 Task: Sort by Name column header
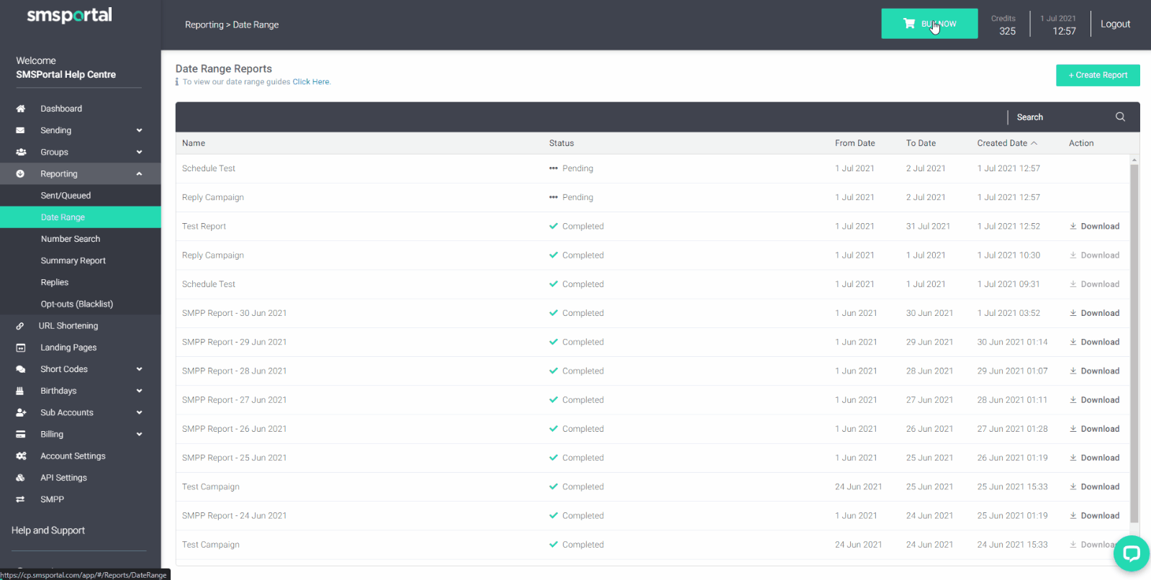[194, 143]
